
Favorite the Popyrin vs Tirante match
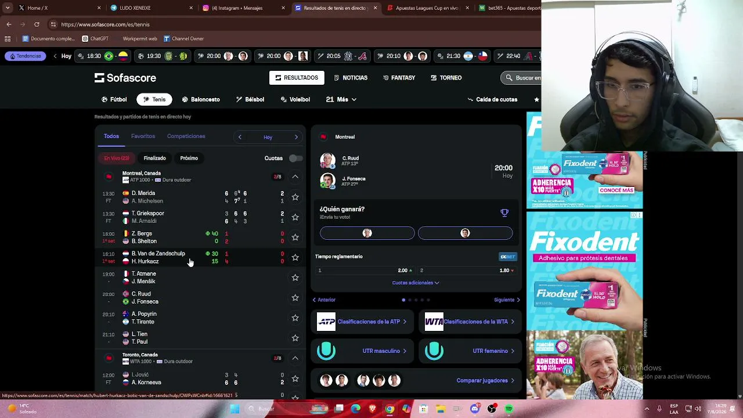click(295, 318)
